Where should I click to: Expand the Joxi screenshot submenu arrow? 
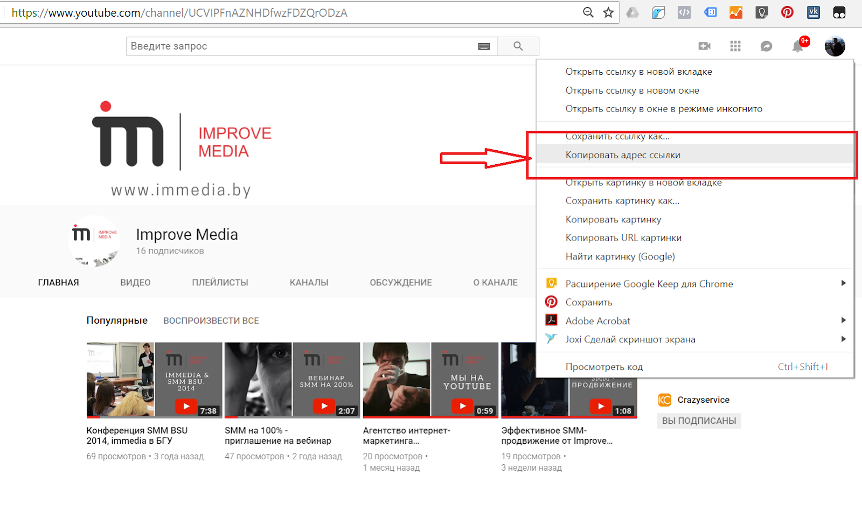[x=844, y=339]
